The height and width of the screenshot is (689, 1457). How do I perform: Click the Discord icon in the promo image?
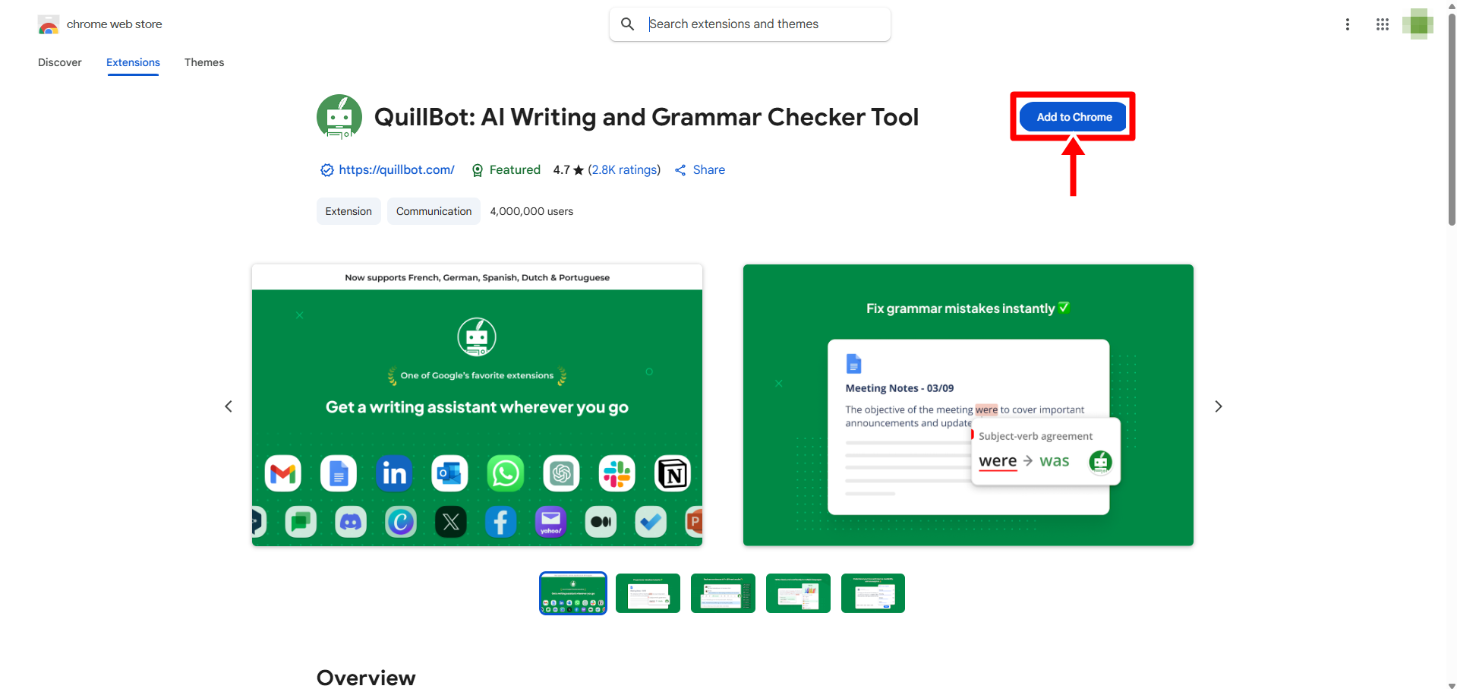(x=351, y=522)
